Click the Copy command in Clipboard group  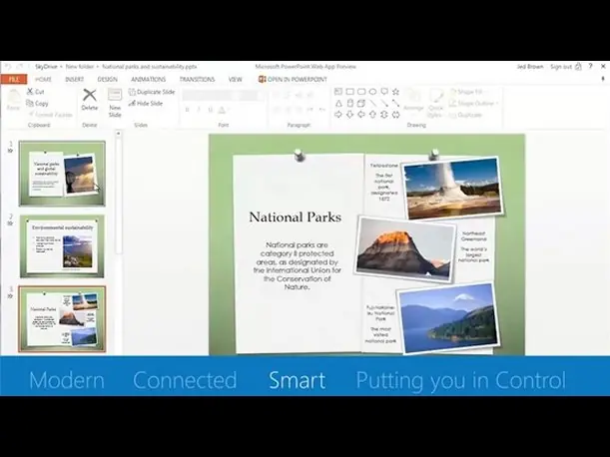click(37, 104)
